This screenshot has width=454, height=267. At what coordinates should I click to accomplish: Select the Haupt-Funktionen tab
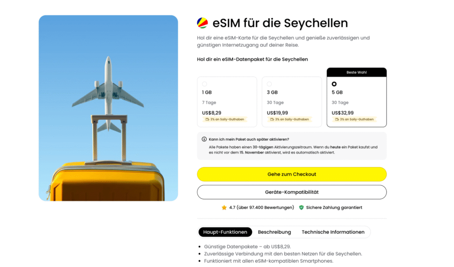(226, 232)
